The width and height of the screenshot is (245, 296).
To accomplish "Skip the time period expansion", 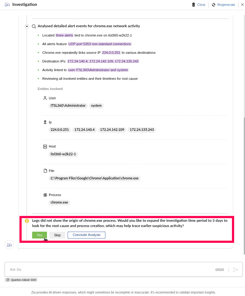I will 57,235.
